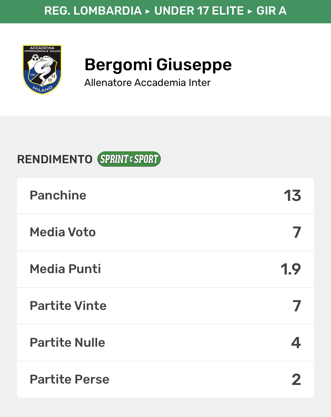
Task: Go to GIR A breadcrumb link
Action: [x=271, y=11]
